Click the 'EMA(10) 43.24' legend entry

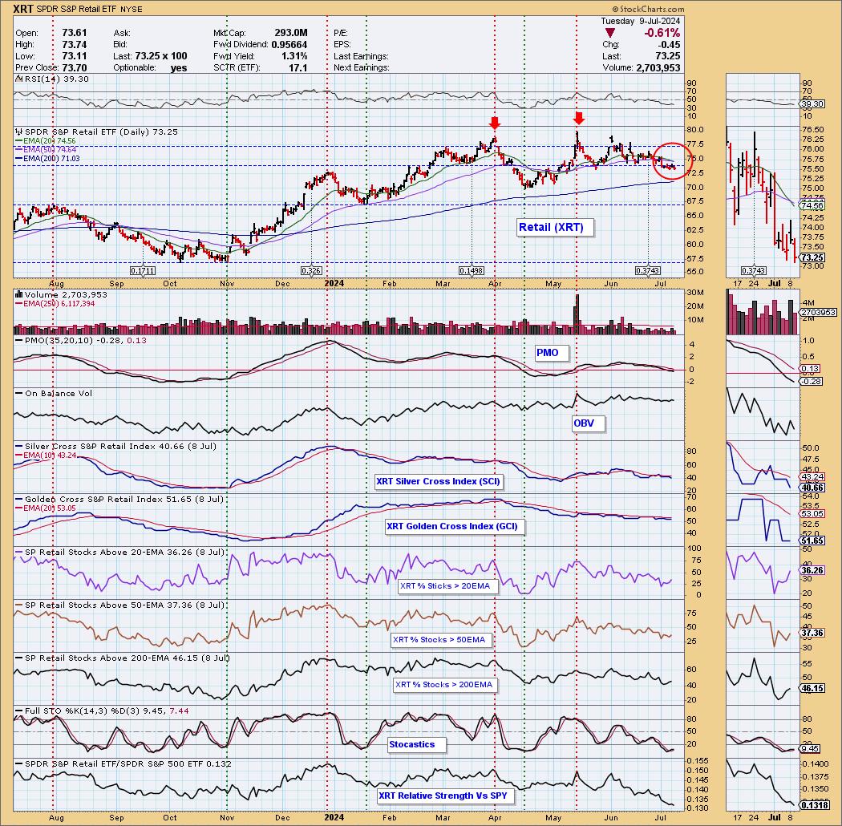[x=47, y=456]
